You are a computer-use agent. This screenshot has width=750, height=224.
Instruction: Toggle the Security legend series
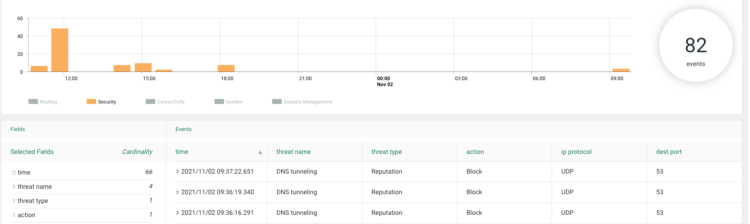click(101, 102)
